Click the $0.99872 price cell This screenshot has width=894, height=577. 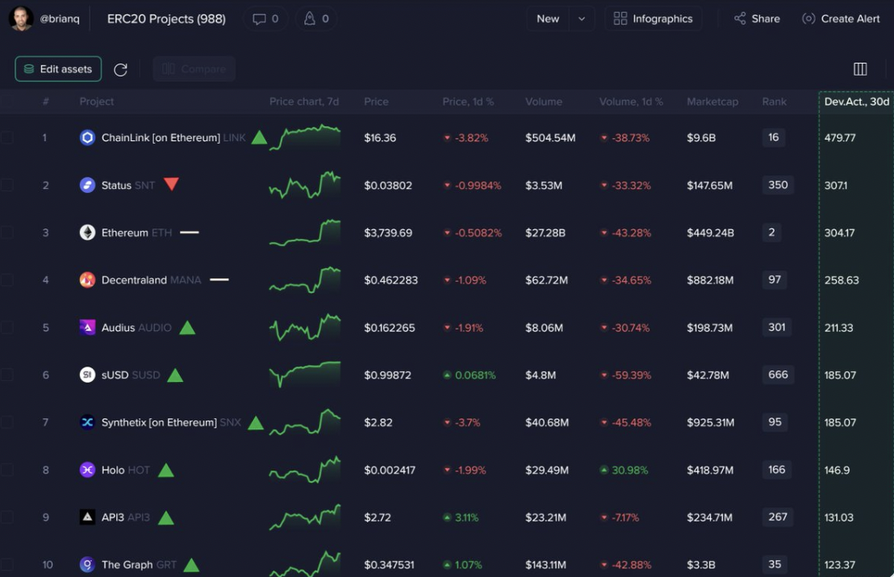(x=388, y=375)
